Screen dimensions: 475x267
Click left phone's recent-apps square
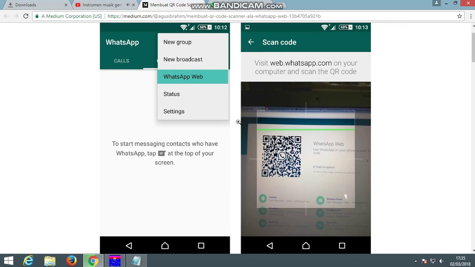pyautogui.click(x=201, y=245)
